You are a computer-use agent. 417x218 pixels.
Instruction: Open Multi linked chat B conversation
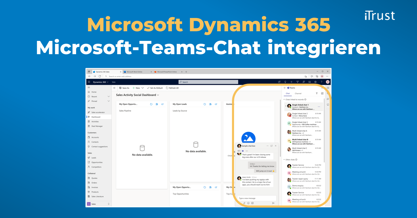[304, 142]
